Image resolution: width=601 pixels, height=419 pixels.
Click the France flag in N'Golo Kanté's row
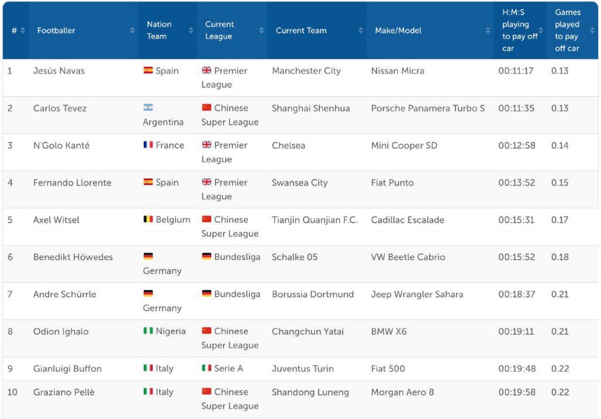point(148,145)
